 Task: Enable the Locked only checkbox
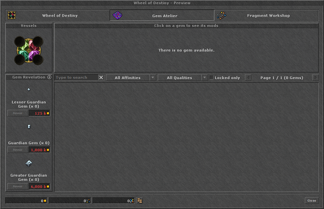(x=212, y=78)
